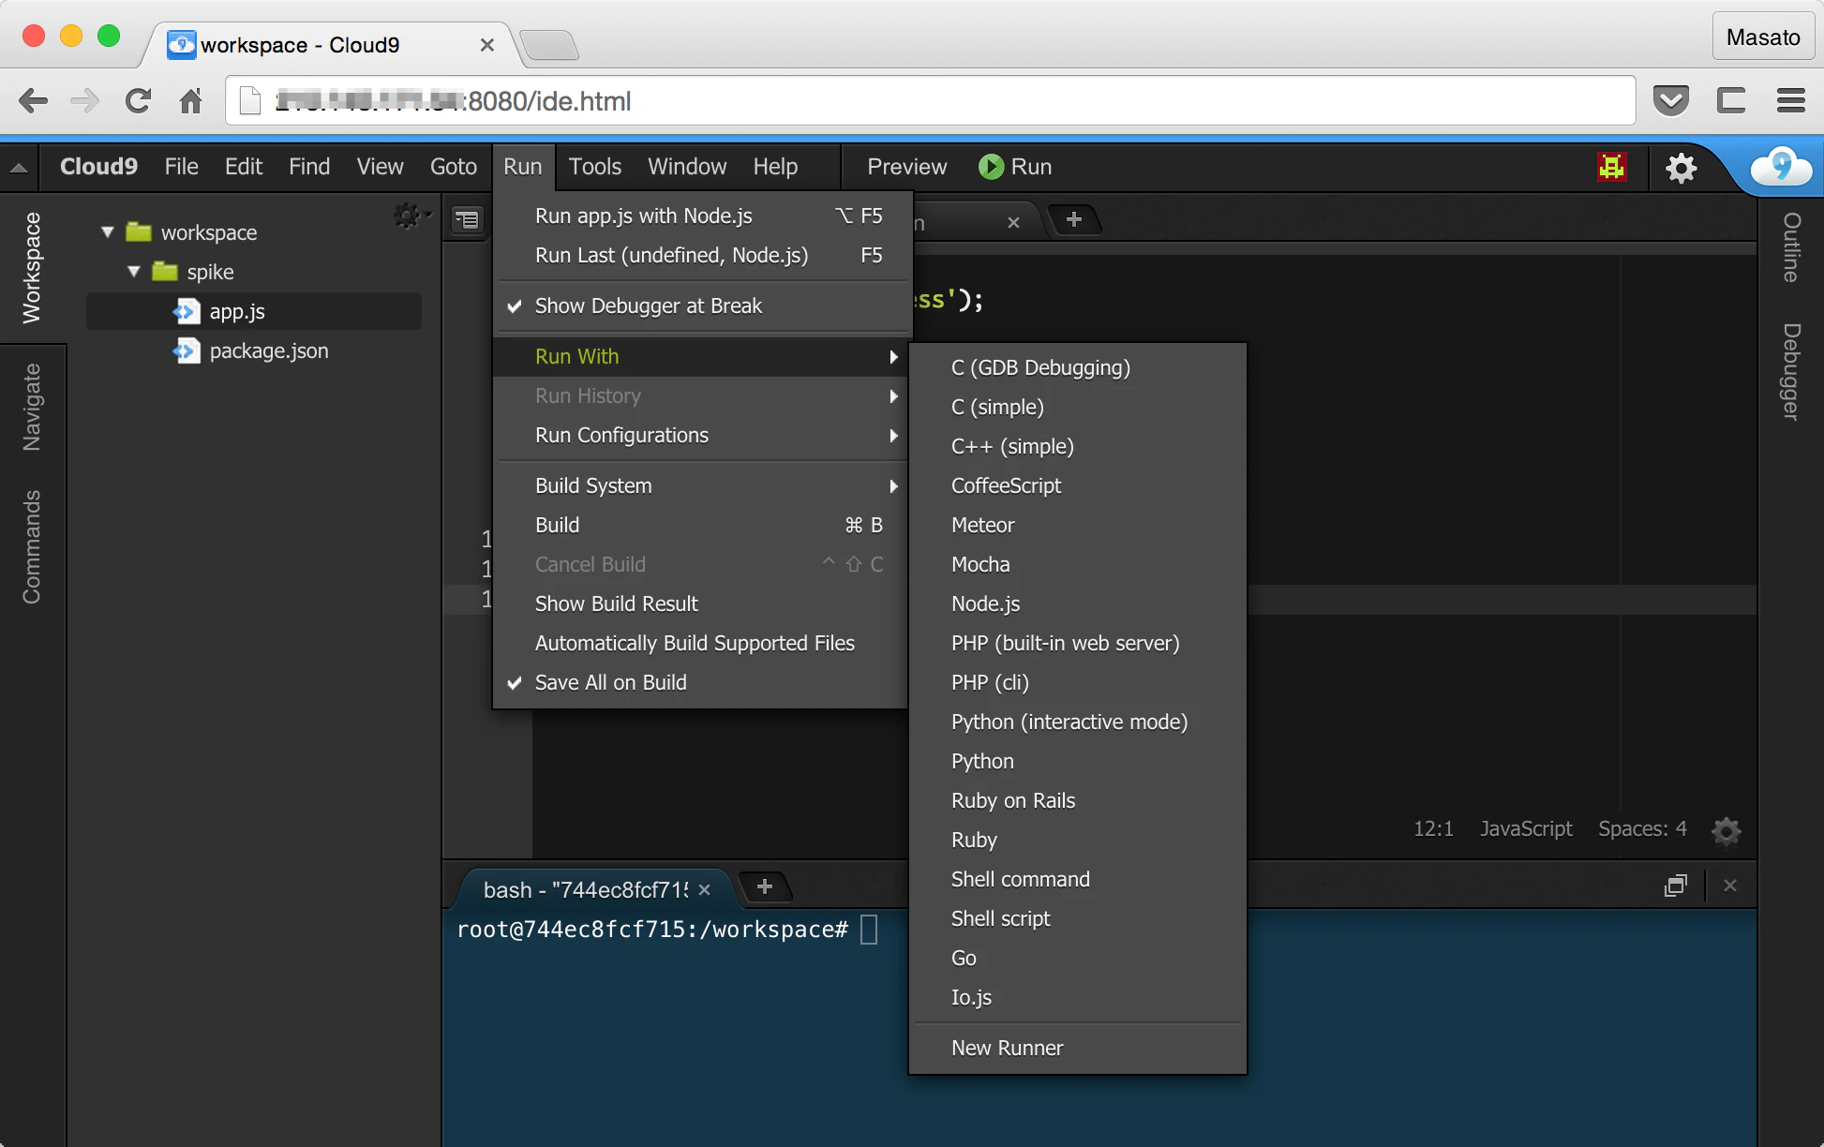Open the Debugger side panel
1824x1147 pixels.
point(1791,372)
